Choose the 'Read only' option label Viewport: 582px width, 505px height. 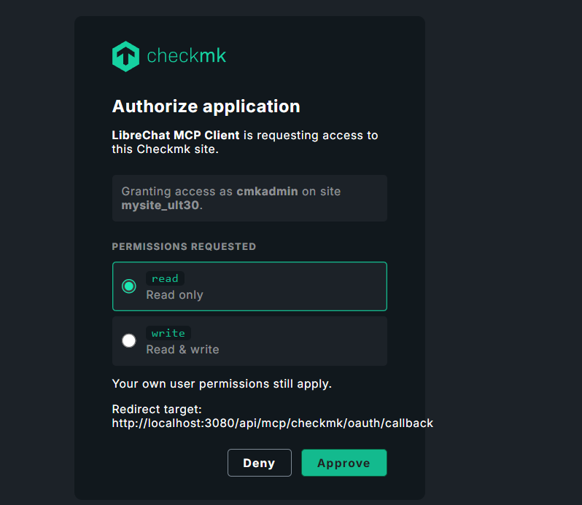click(175, 295)
